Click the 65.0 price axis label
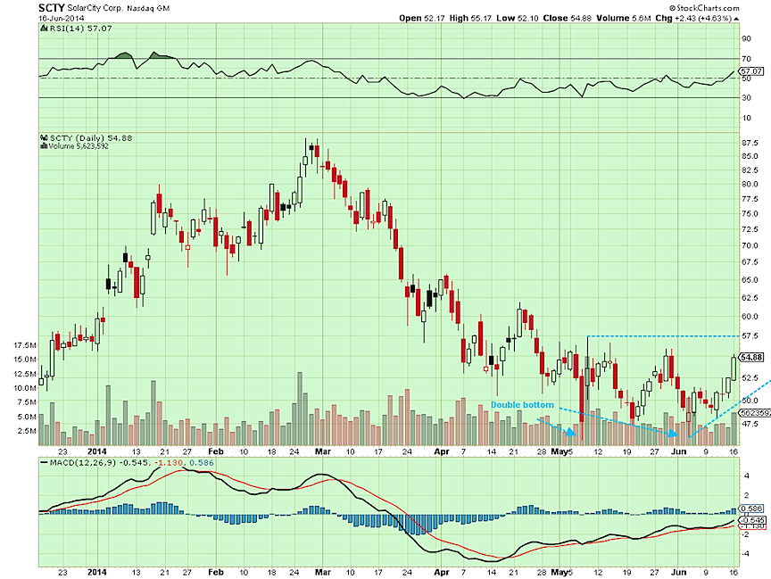Image resolution: width=771 pixels, height=579 pixels. click(x=750, y=279)
